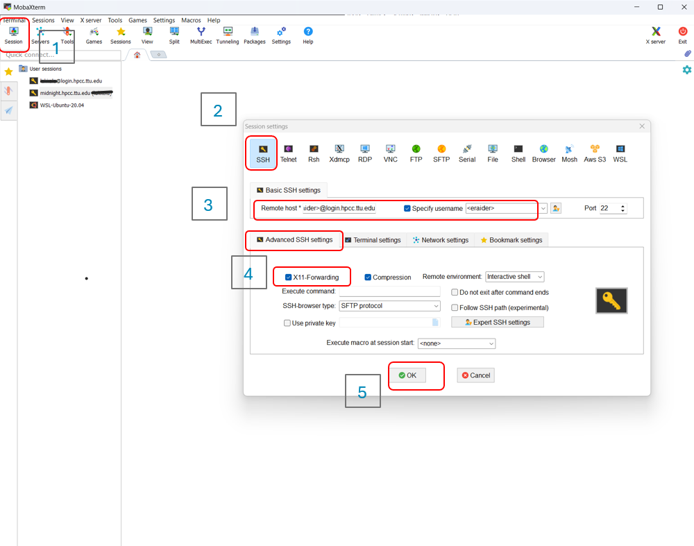Screen dimensions: 694x546
Task: Select File session type
Action: [493, 153]
